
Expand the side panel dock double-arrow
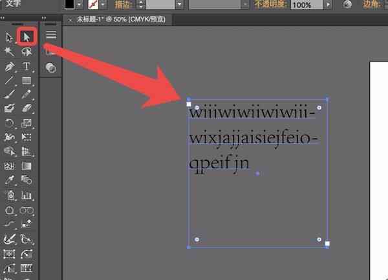coord(44,18)
